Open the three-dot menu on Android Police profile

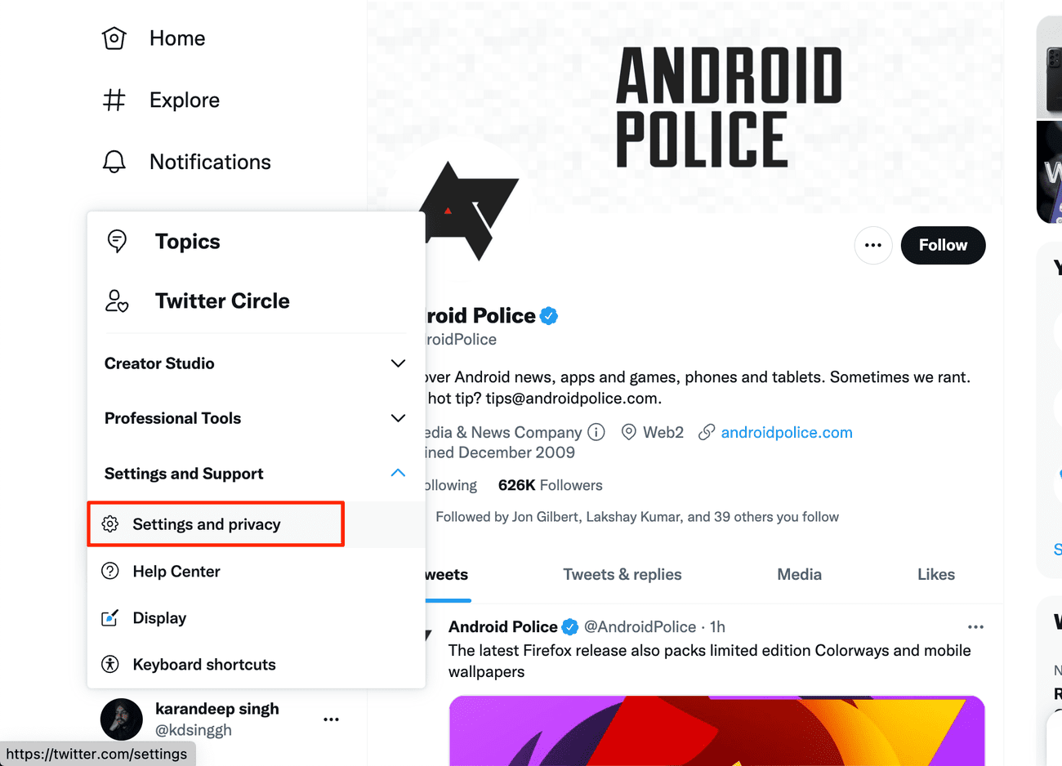(873, 245)
